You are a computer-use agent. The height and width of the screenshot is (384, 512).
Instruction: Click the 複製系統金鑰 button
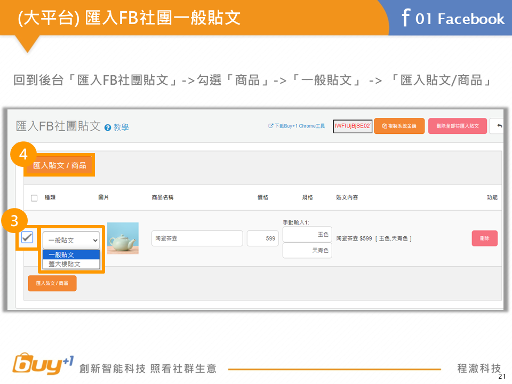coord(399,126)
